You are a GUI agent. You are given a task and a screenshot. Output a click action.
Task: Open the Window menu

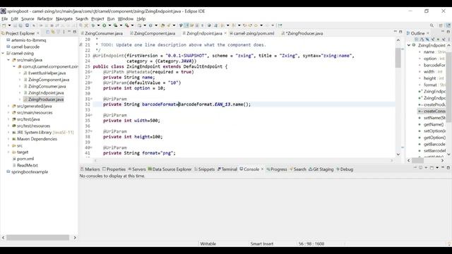pyautogui.click(x=126, y=19)
